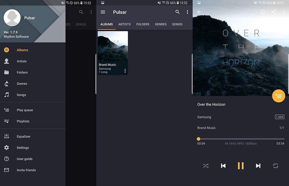
Task: Click the Play queue list icon in drawer
Action: pyautogui.click(x=6, y=110)
